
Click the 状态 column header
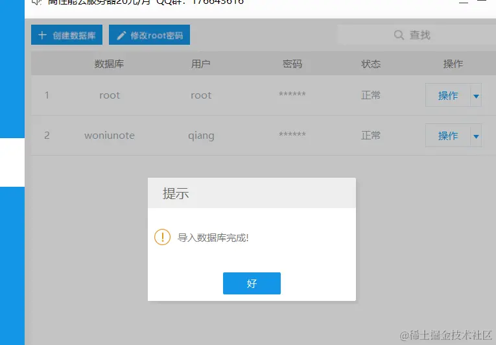(x=371, y=64)
